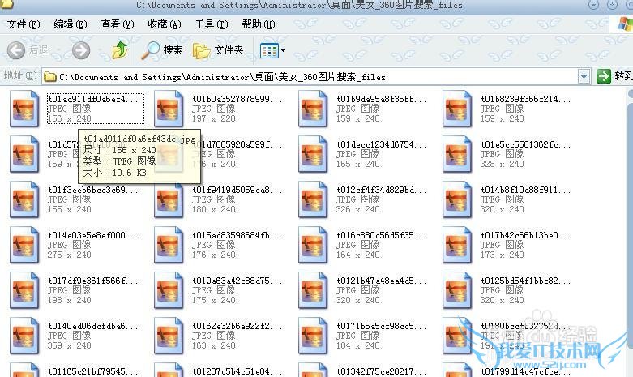Open the 帮助(H) menu
The width and height of the screenshot is (633, 377).
259,24
